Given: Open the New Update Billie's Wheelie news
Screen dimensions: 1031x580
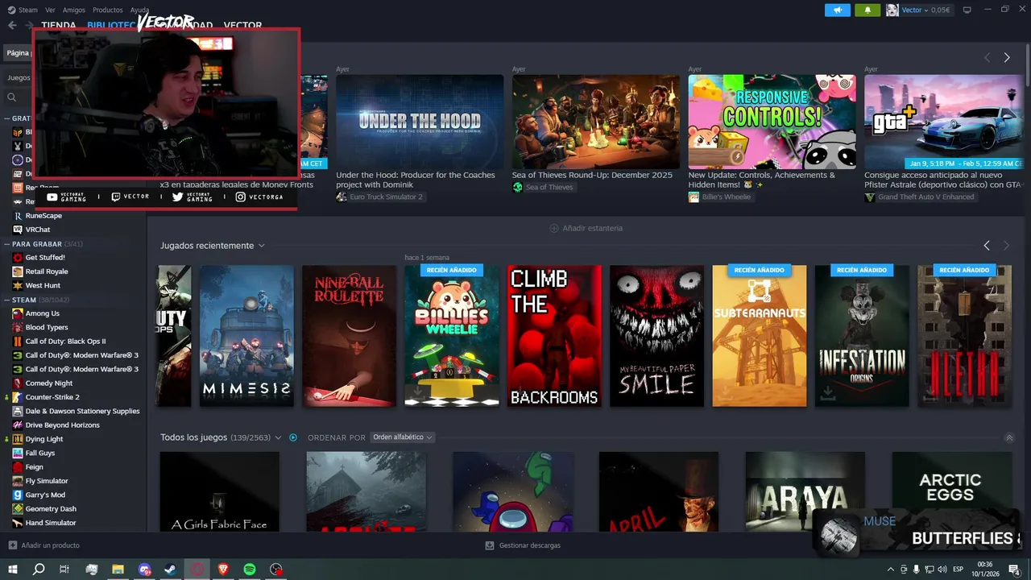Looking at the screenshot, I should pos(762,180).
